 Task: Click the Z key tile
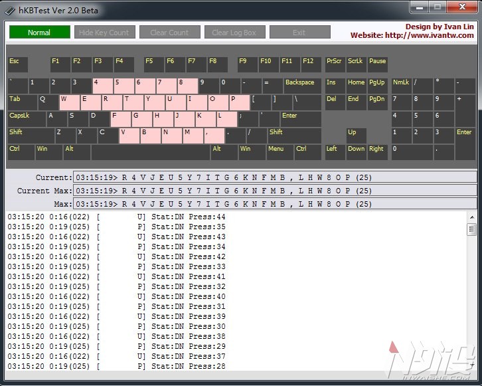[66, 136]
